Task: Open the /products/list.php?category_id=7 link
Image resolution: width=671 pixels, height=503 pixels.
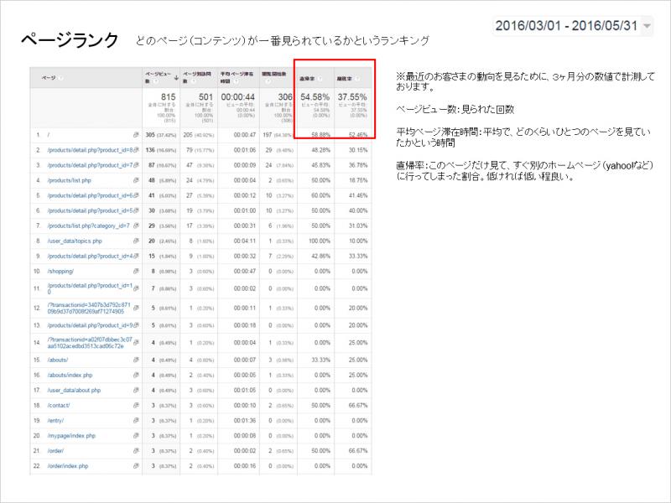Action: pyautogui.click(x=89, y=226)
